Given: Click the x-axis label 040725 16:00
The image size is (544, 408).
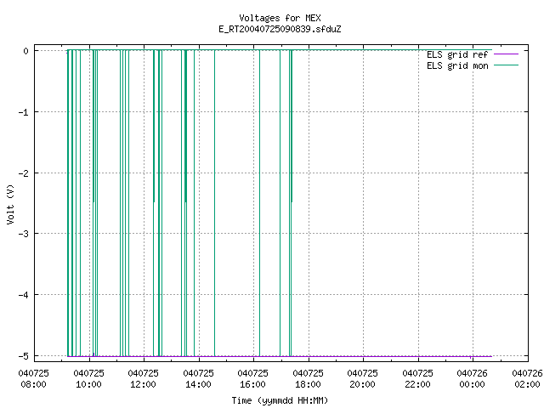Looking at the screenshot, I should (253, 379).
